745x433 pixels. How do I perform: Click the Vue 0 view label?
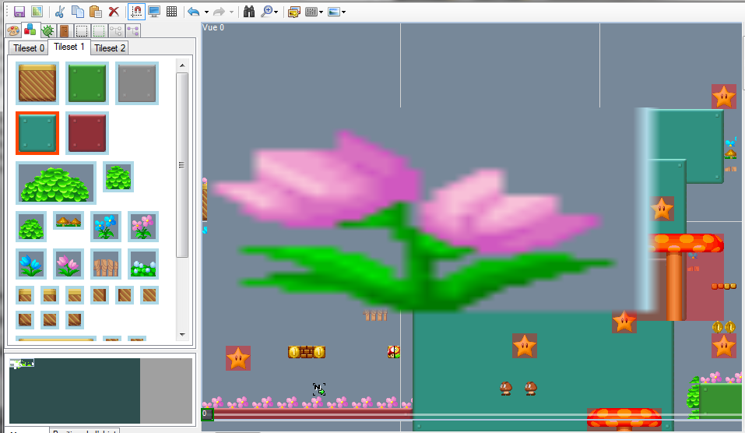click(x=213, y=27)
